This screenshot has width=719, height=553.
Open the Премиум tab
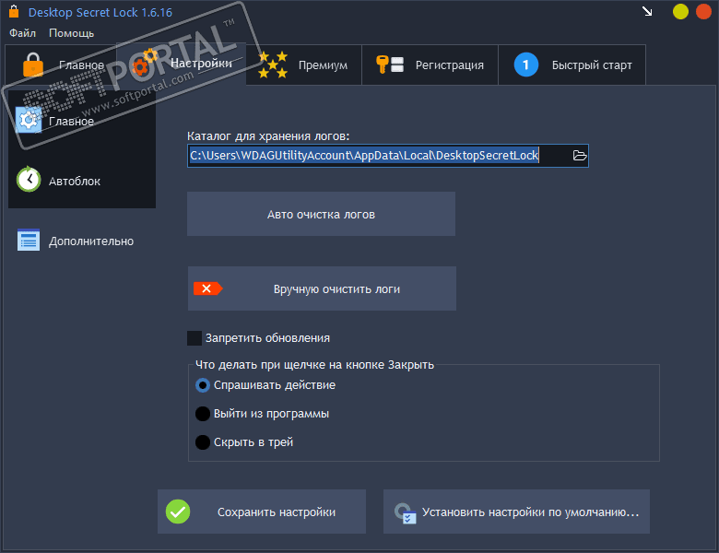click(303, 65)
